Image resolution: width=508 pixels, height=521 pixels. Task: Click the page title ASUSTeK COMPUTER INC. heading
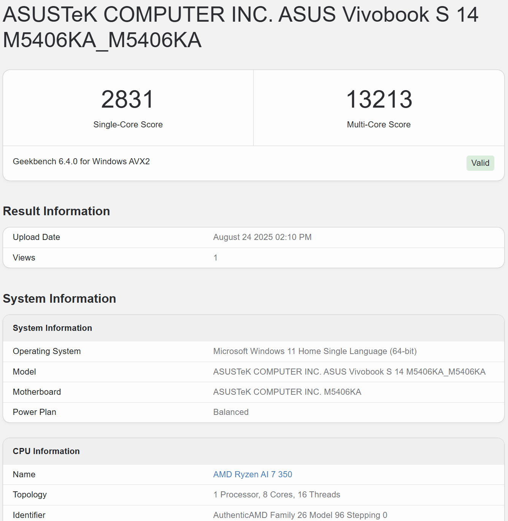[x=240, y=27]
